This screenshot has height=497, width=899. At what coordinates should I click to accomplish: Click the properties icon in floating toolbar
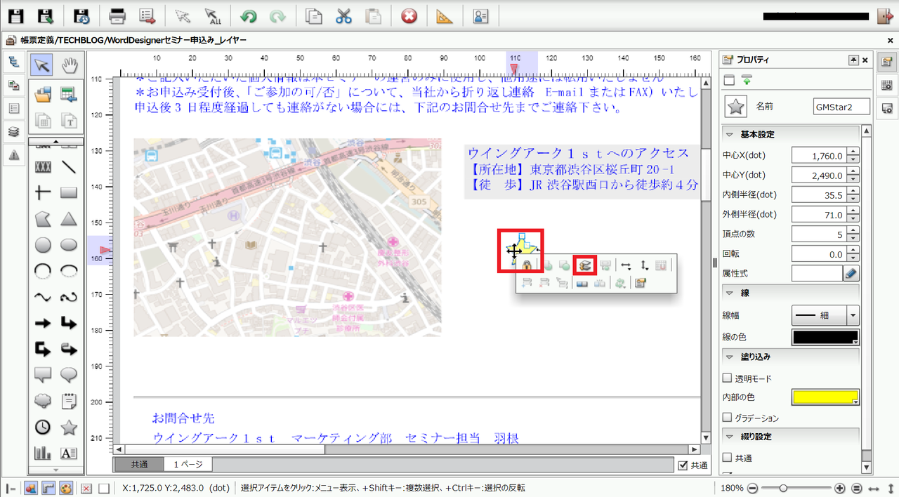point(640,284)
